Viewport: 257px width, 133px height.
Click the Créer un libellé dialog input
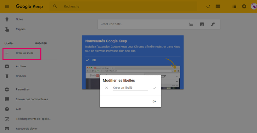[x=130, y=88]
